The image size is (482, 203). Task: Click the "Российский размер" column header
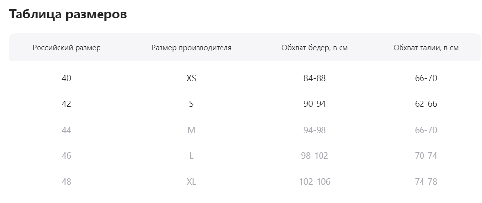(67, 48)
